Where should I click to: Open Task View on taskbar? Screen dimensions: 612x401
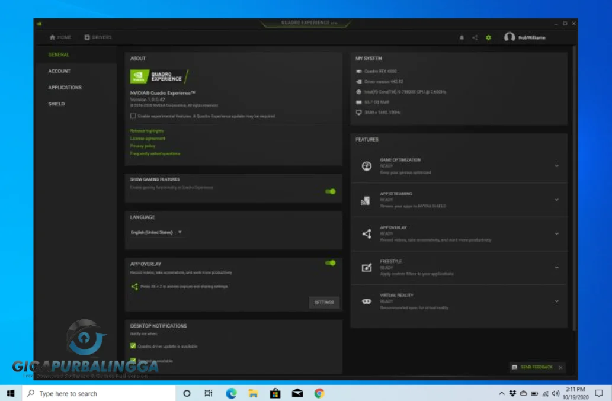pyautogui.click(x=209, y=393)
